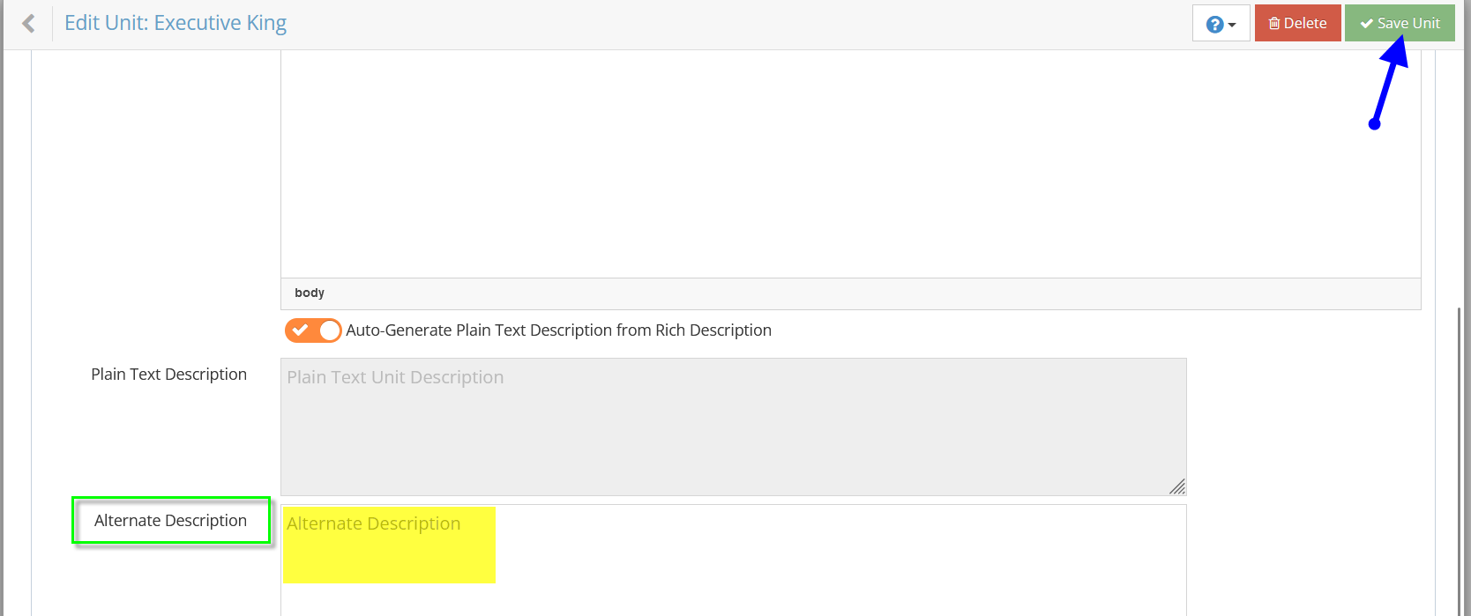Click the Plain Text Description field label
This screenshot has height=616, width=1471.
[168, 375]
